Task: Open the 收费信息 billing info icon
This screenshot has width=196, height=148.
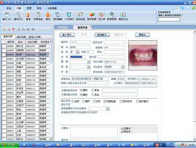Action: tap(38, 16)
